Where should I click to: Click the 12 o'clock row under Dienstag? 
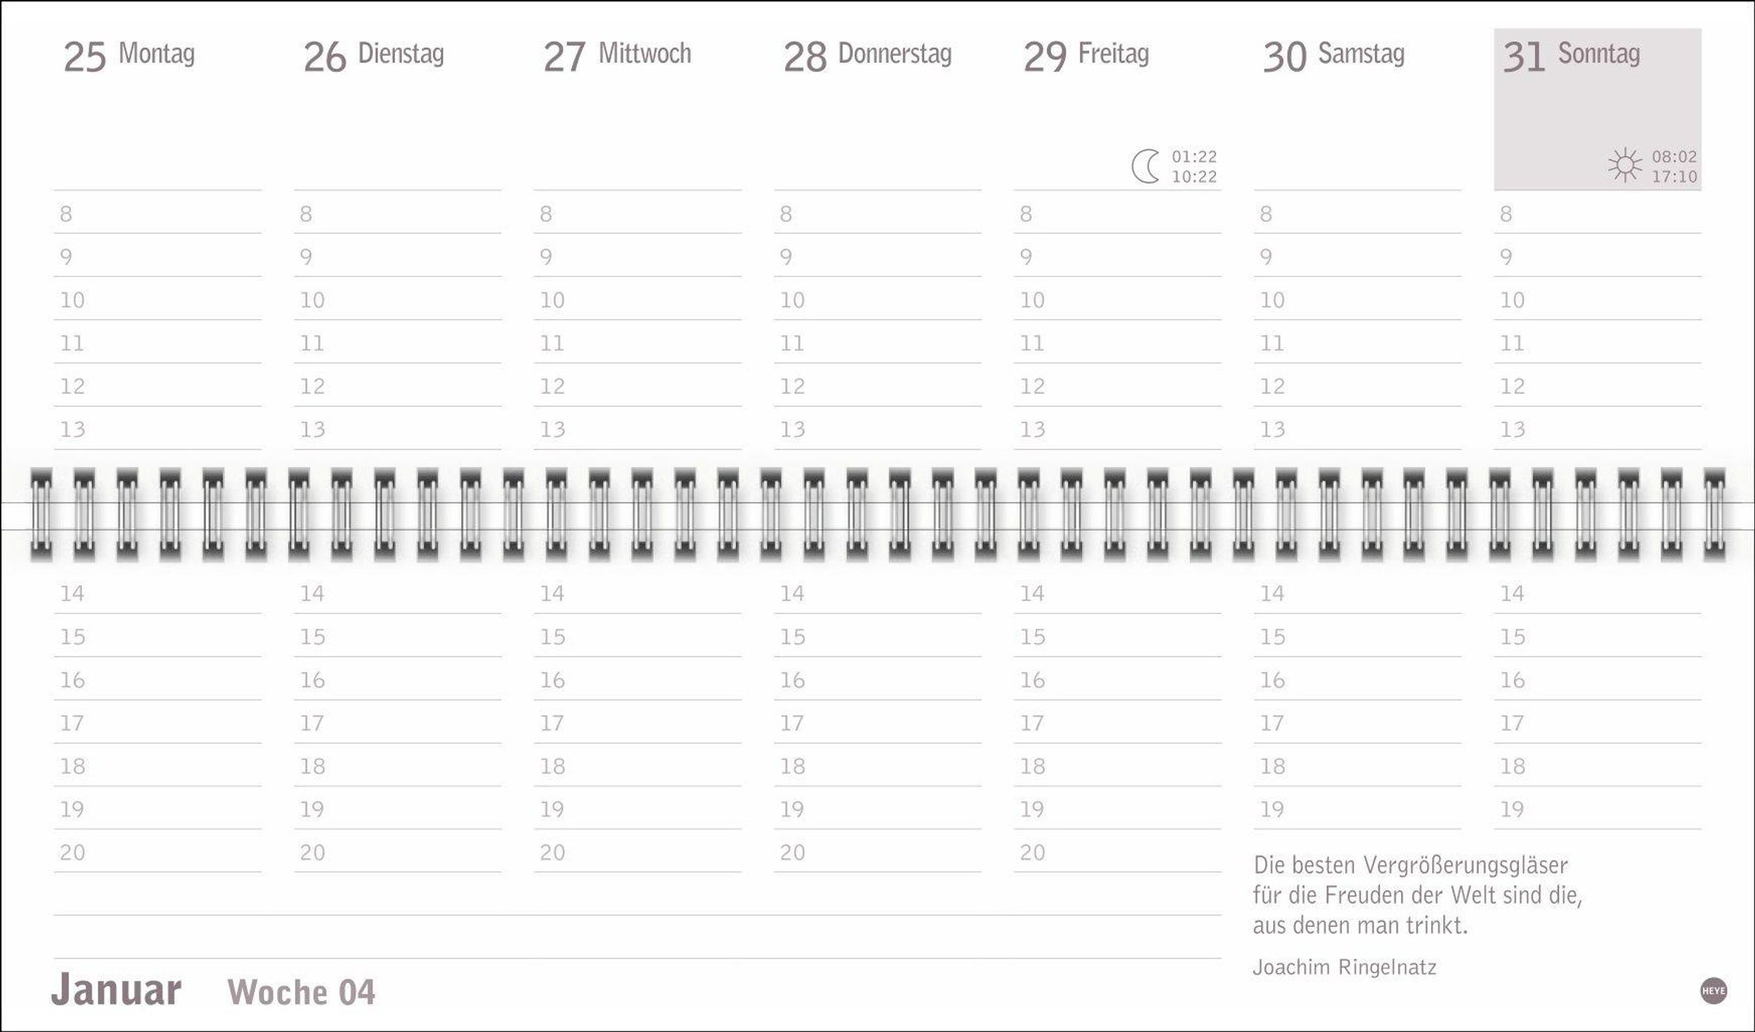pos(398,386)
